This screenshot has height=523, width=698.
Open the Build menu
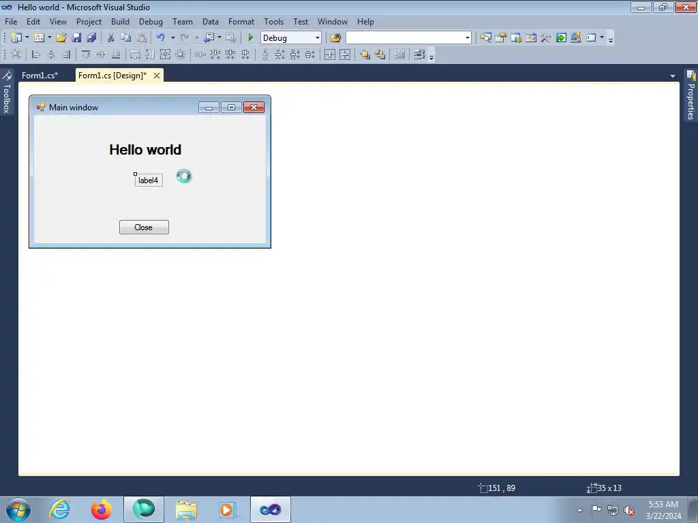(120, 21)
